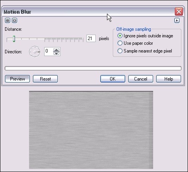Image resolution: width=188 pixels, height=172 pixels.
Task: Select Sample nearest edge pixel option
Action: [x=145, y=51]
